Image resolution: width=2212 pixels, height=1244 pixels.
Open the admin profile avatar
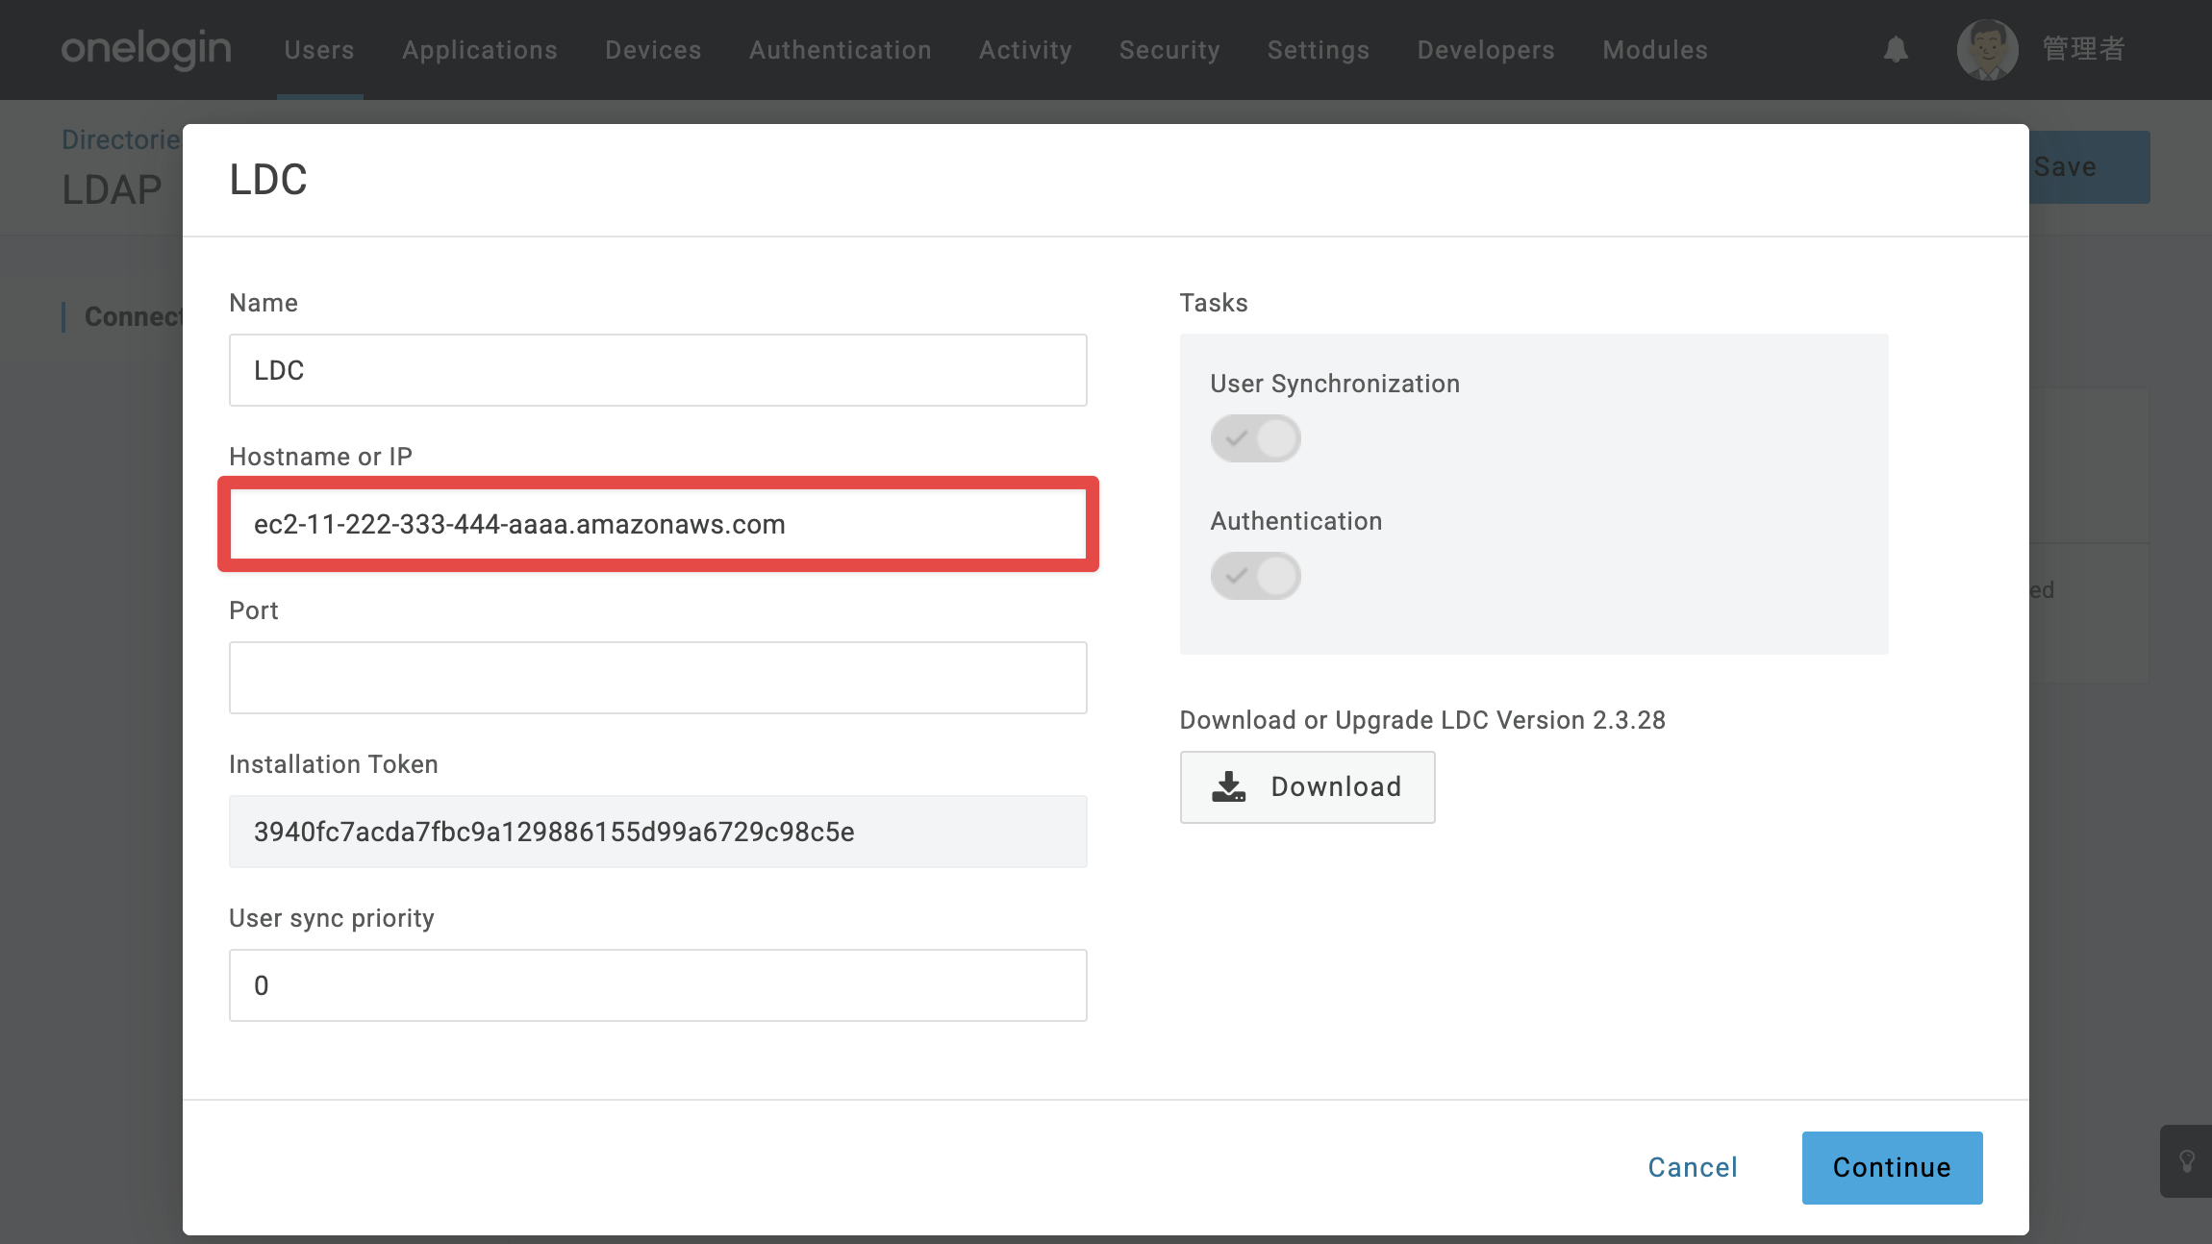click(x=1987, y=50)
